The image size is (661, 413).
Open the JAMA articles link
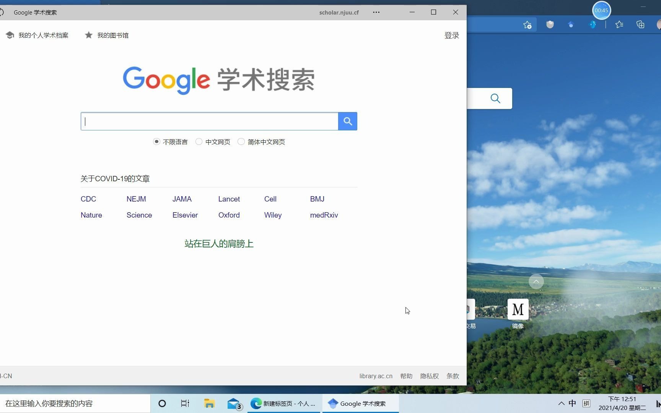182,199
